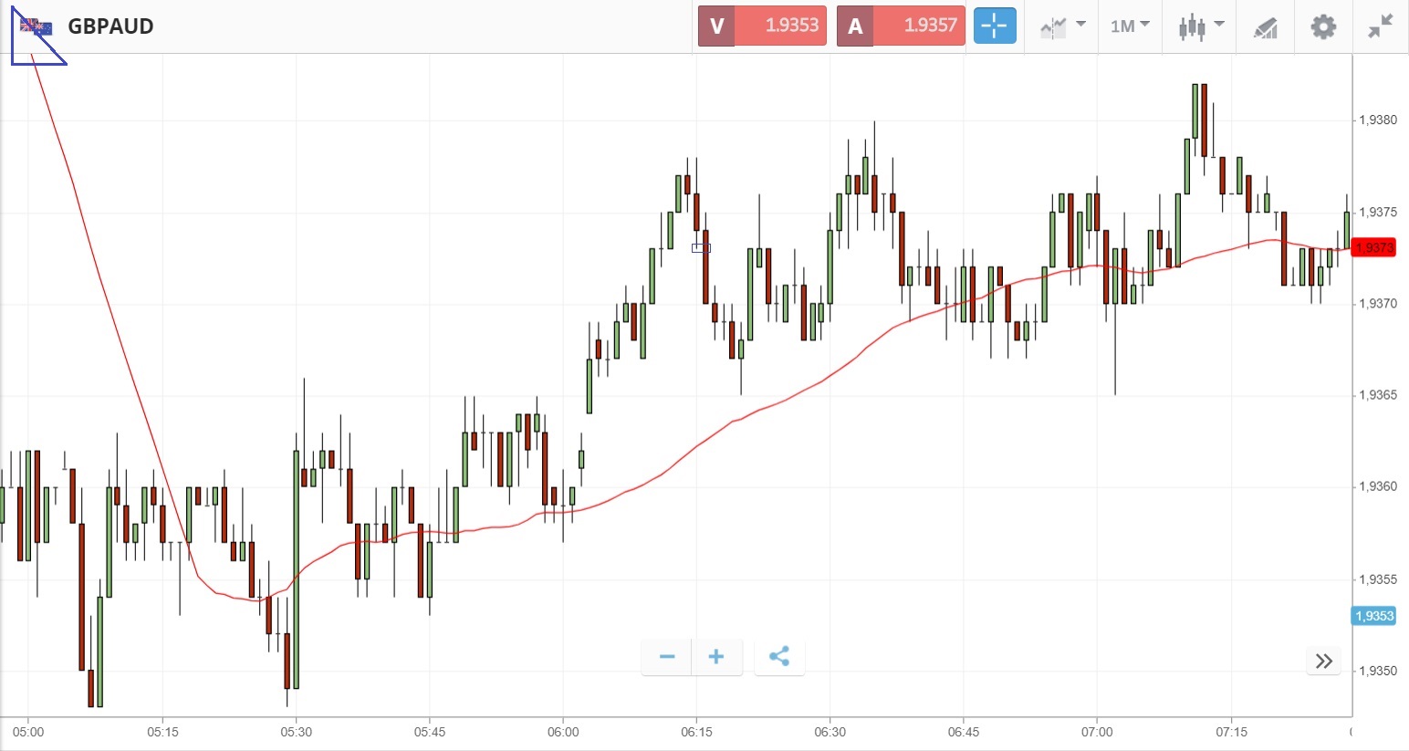Open chart settings gear icon
Screen dimensions: 1409x751
pyautogui.click(x=1323, y=26)
